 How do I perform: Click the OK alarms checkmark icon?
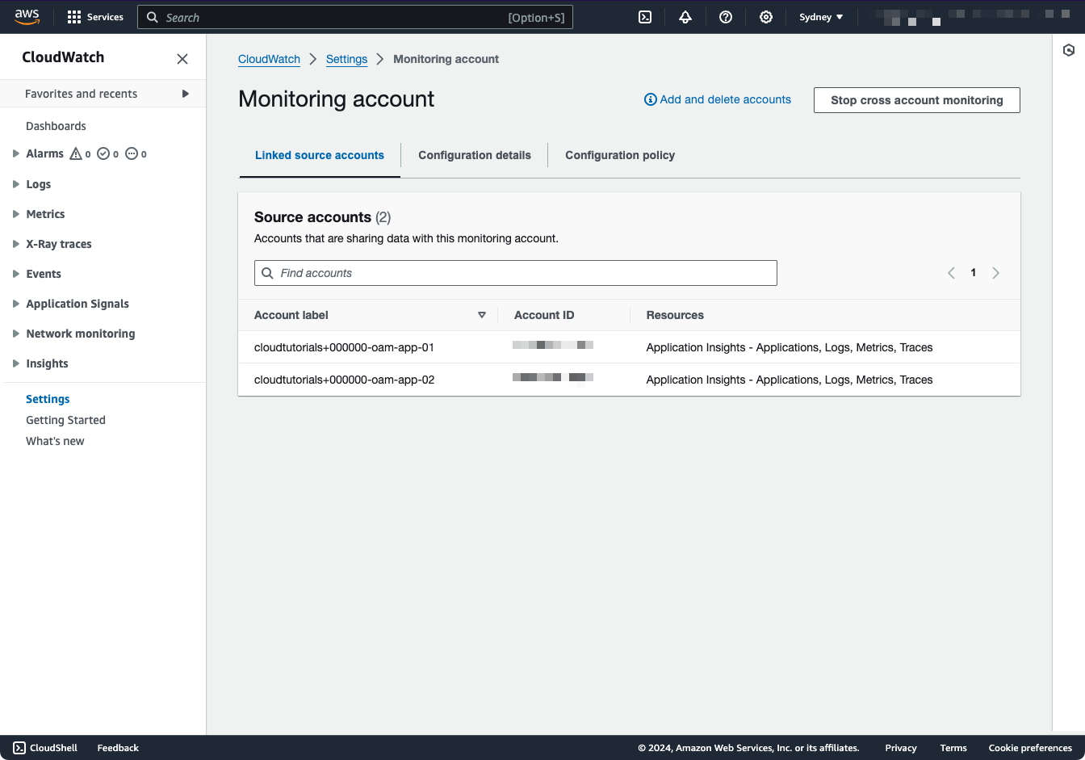(103, 153)
